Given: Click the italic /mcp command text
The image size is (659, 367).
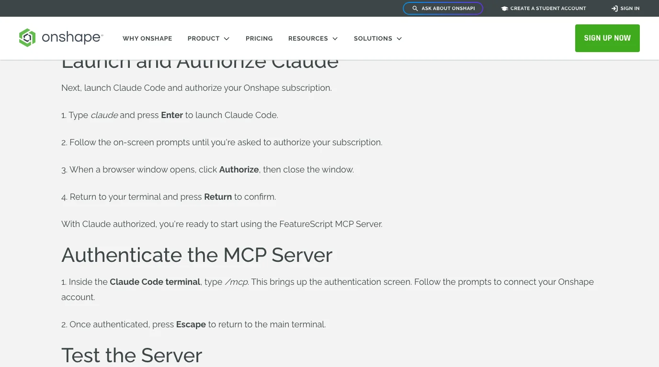Looking at the screenshot, I should click(x=237, y=282).
